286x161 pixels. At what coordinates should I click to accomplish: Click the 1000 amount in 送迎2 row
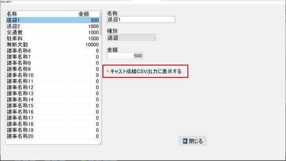pos(93,26)
